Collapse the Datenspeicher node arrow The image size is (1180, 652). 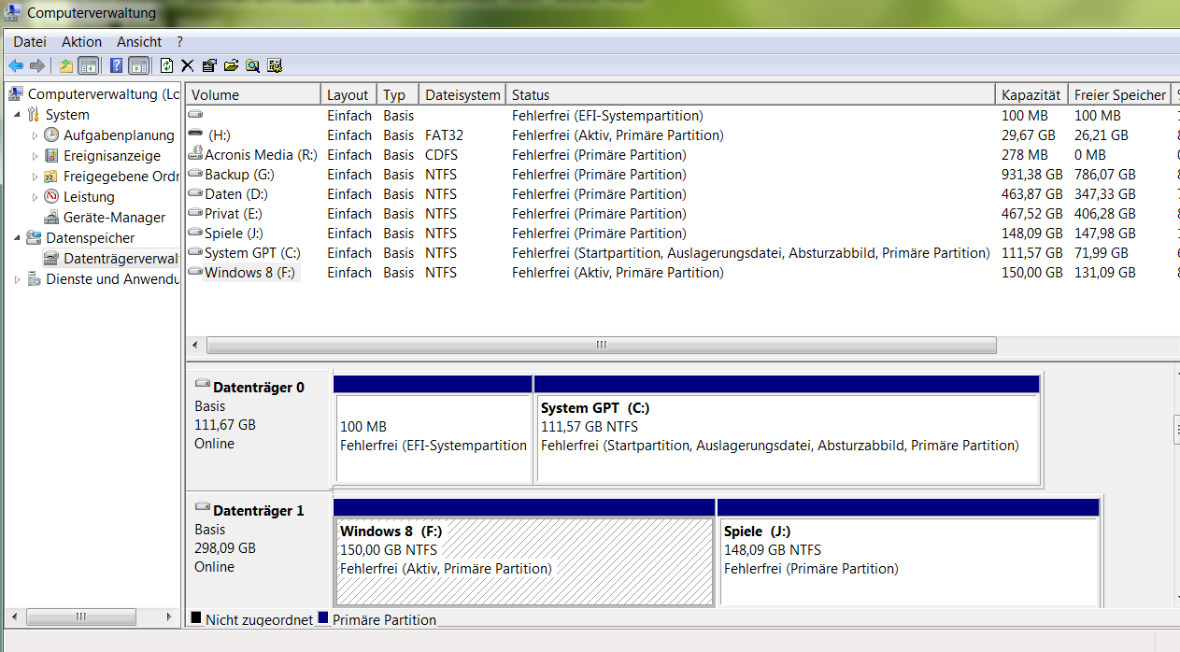[17, 238]
